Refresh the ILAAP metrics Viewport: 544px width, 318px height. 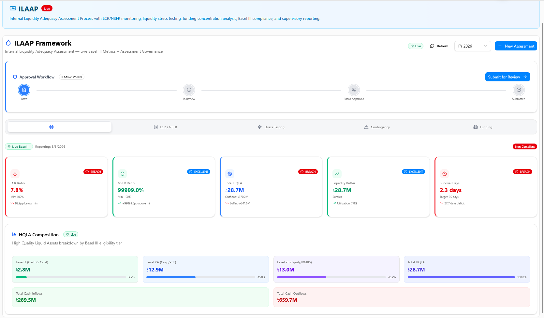[x=439, y=46]
